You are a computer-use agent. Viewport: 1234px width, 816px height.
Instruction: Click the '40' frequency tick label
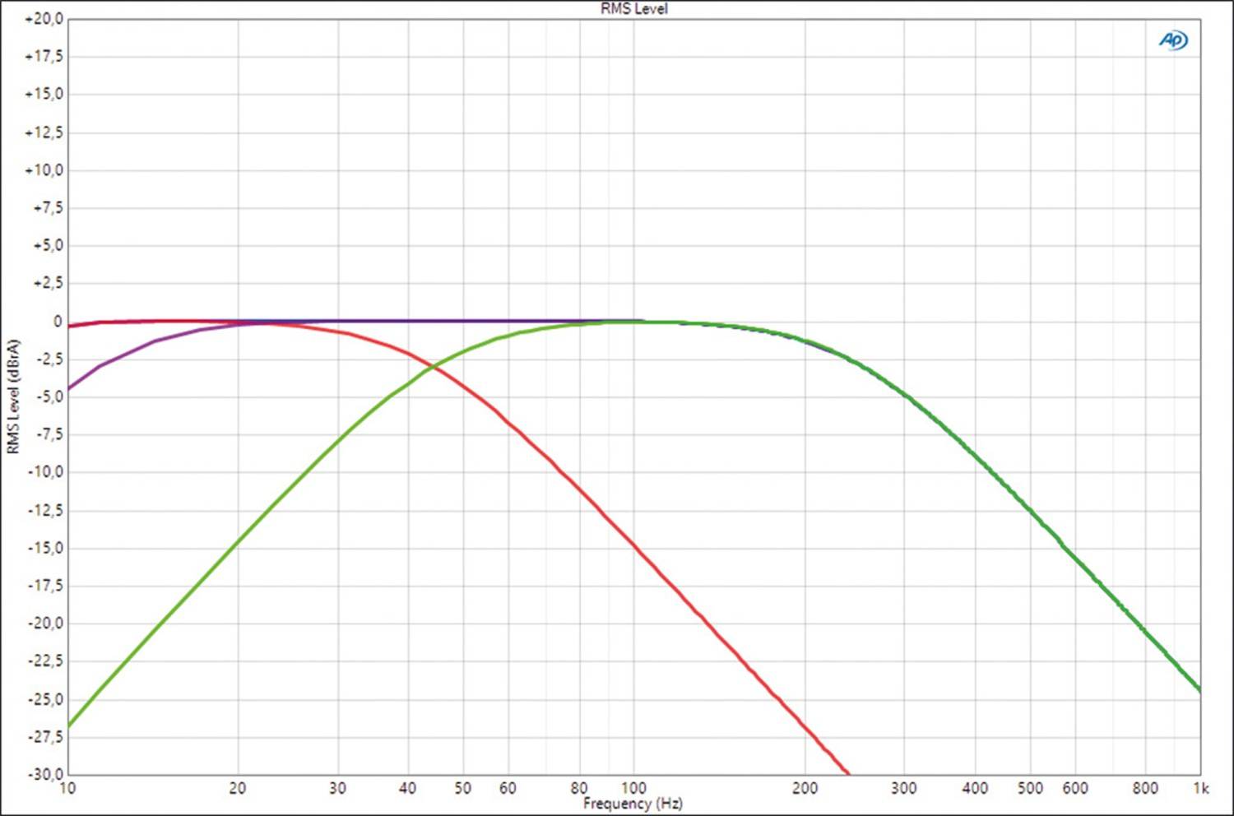[408, 788]
